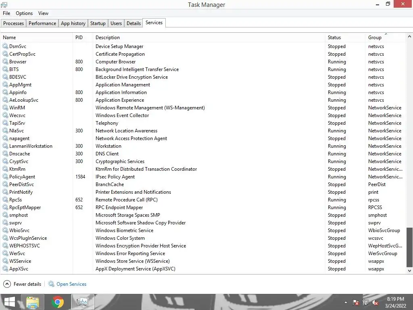
Task: Click the icon beside smphost
Action: pyautogui.click(x=5, y=215)
